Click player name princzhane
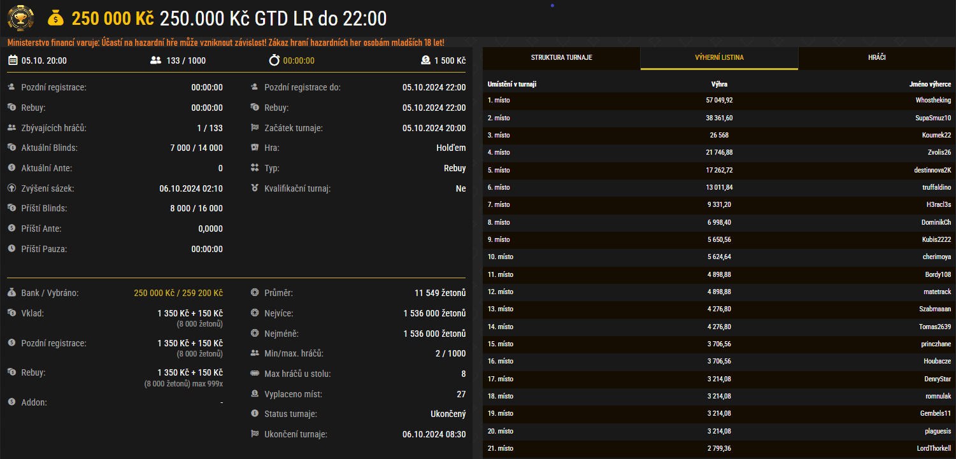This screenshot has width=956, height=459. (936, 344)
